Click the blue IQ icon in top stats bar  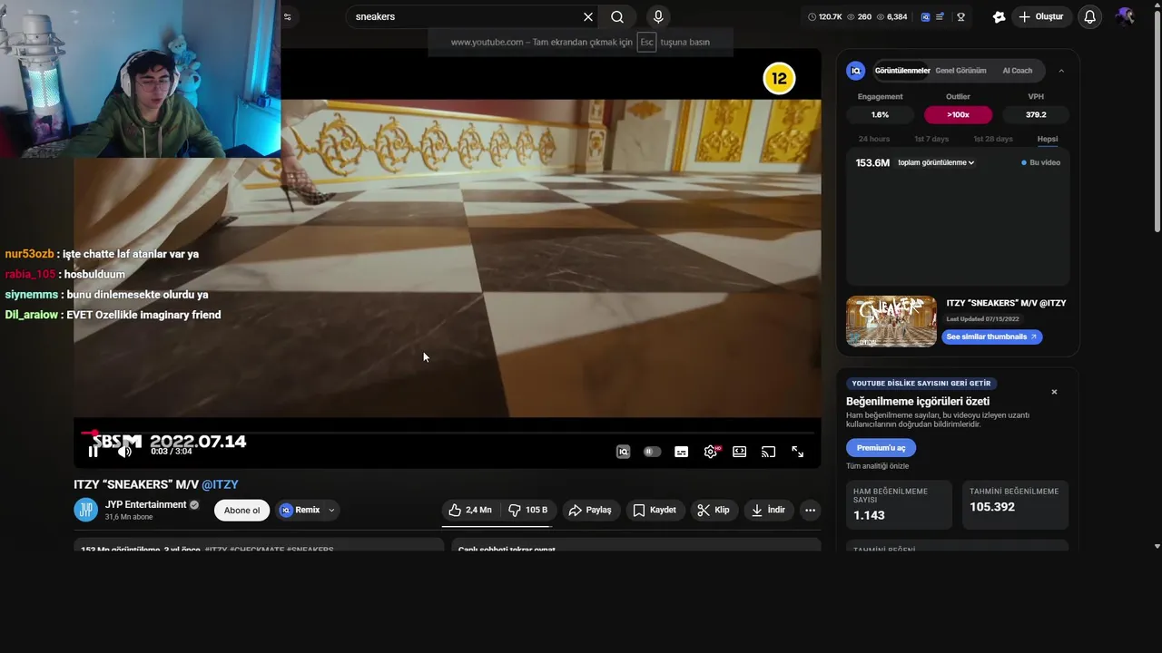(925, 16)
